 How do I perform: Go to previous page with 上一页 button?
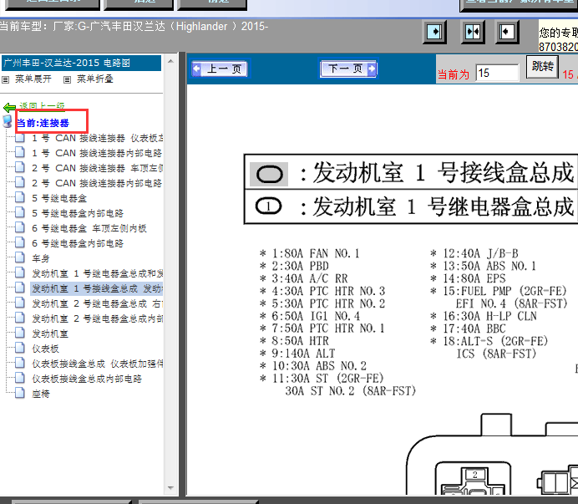point(220,69)
